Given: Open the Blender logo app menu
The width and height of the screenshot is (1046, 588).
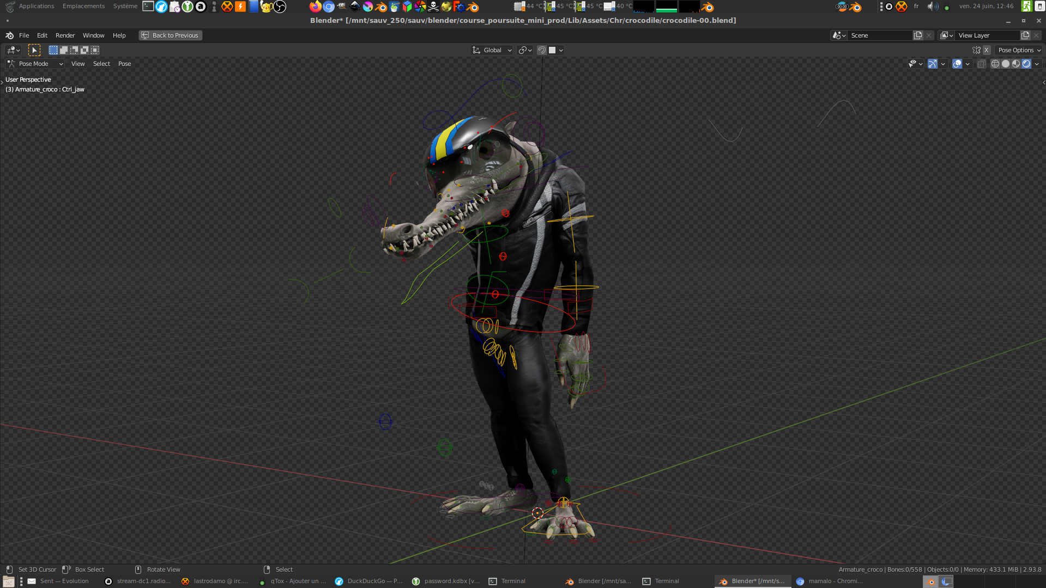Looking at the screenshot, I should coord(9,35).
